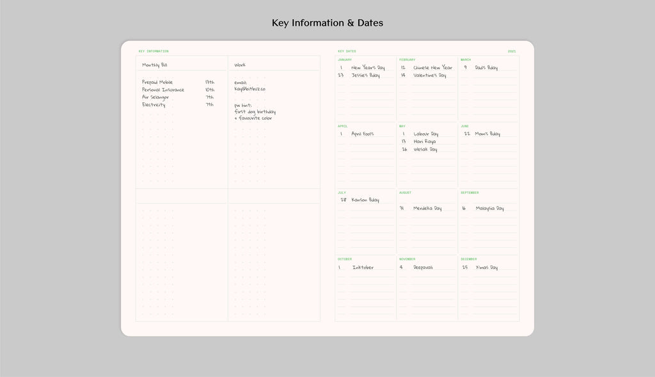Click the Malaysia Day entry in September
Image resolution: width=655 pixels, height=377 pixels.
[489, 209]
